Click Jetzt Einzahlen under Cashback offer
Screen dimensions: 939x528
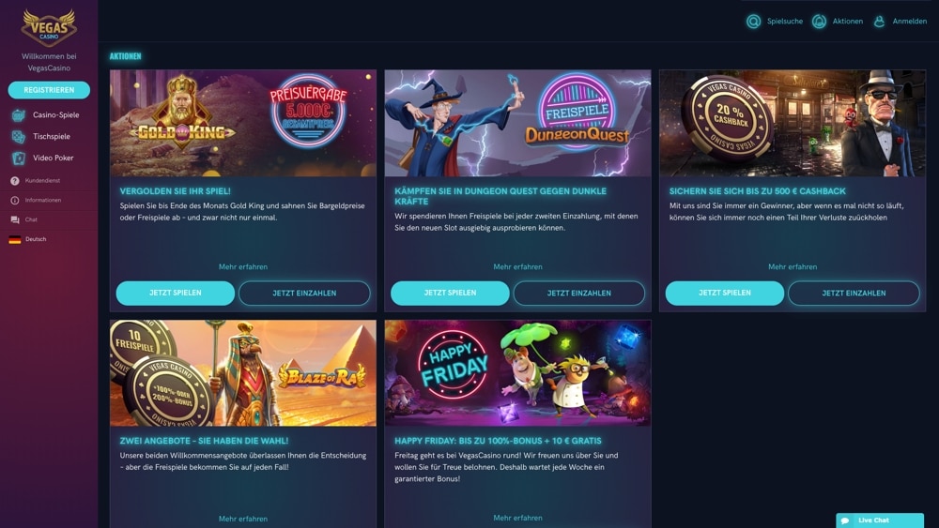tap(854, 293)
